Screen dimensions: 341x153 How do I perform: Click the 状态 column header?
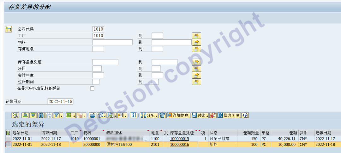(x=223, y=133)
